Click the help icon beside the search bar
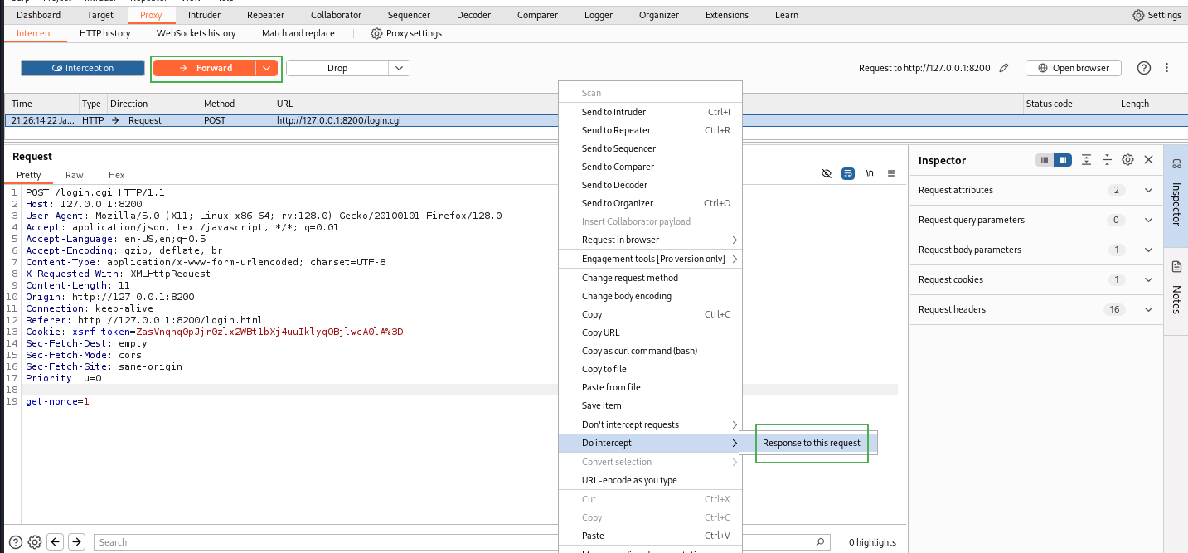1188x553 pixels. pos(15,542)
